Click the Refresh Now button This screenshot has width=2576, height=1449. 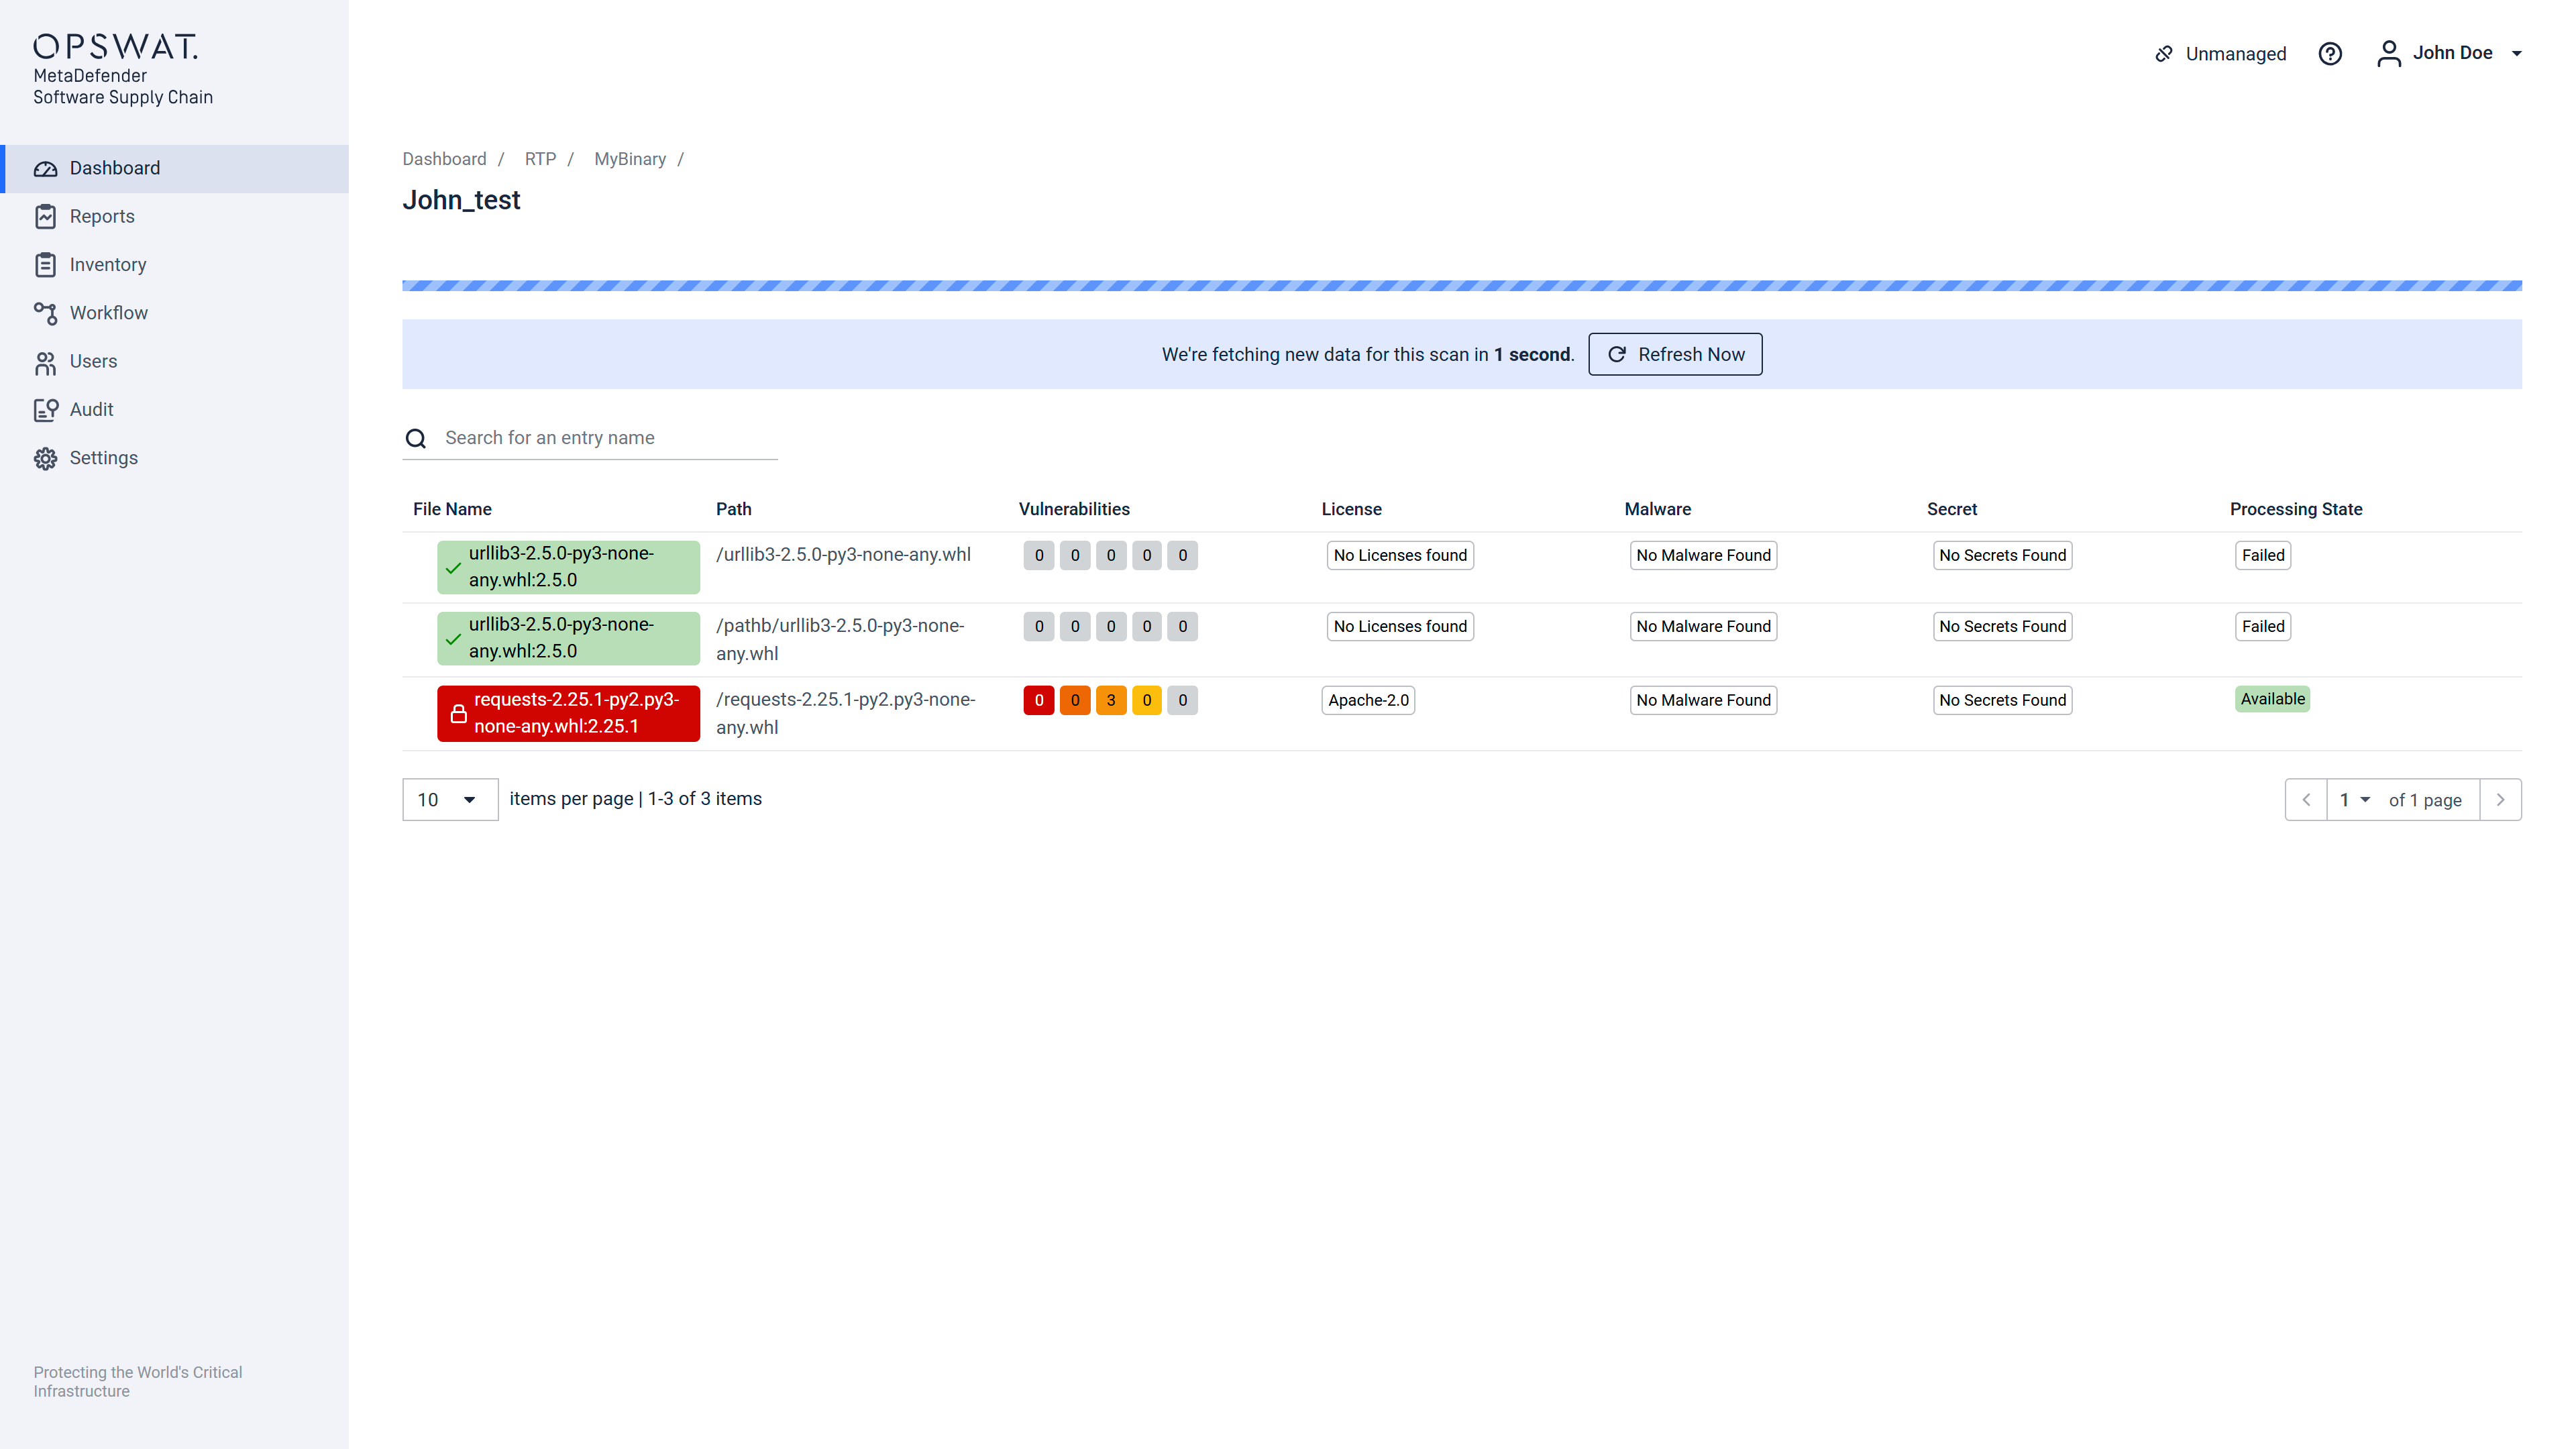coord(1675,355)
